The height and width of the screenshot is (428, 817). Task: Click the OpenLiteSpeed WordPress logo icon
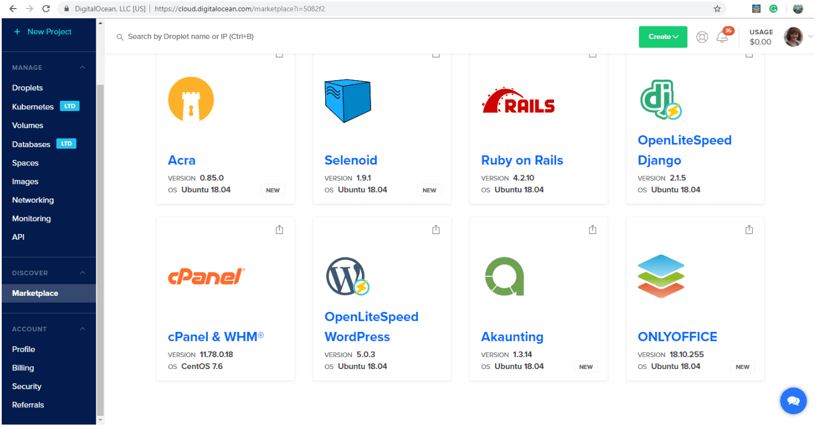348,276
